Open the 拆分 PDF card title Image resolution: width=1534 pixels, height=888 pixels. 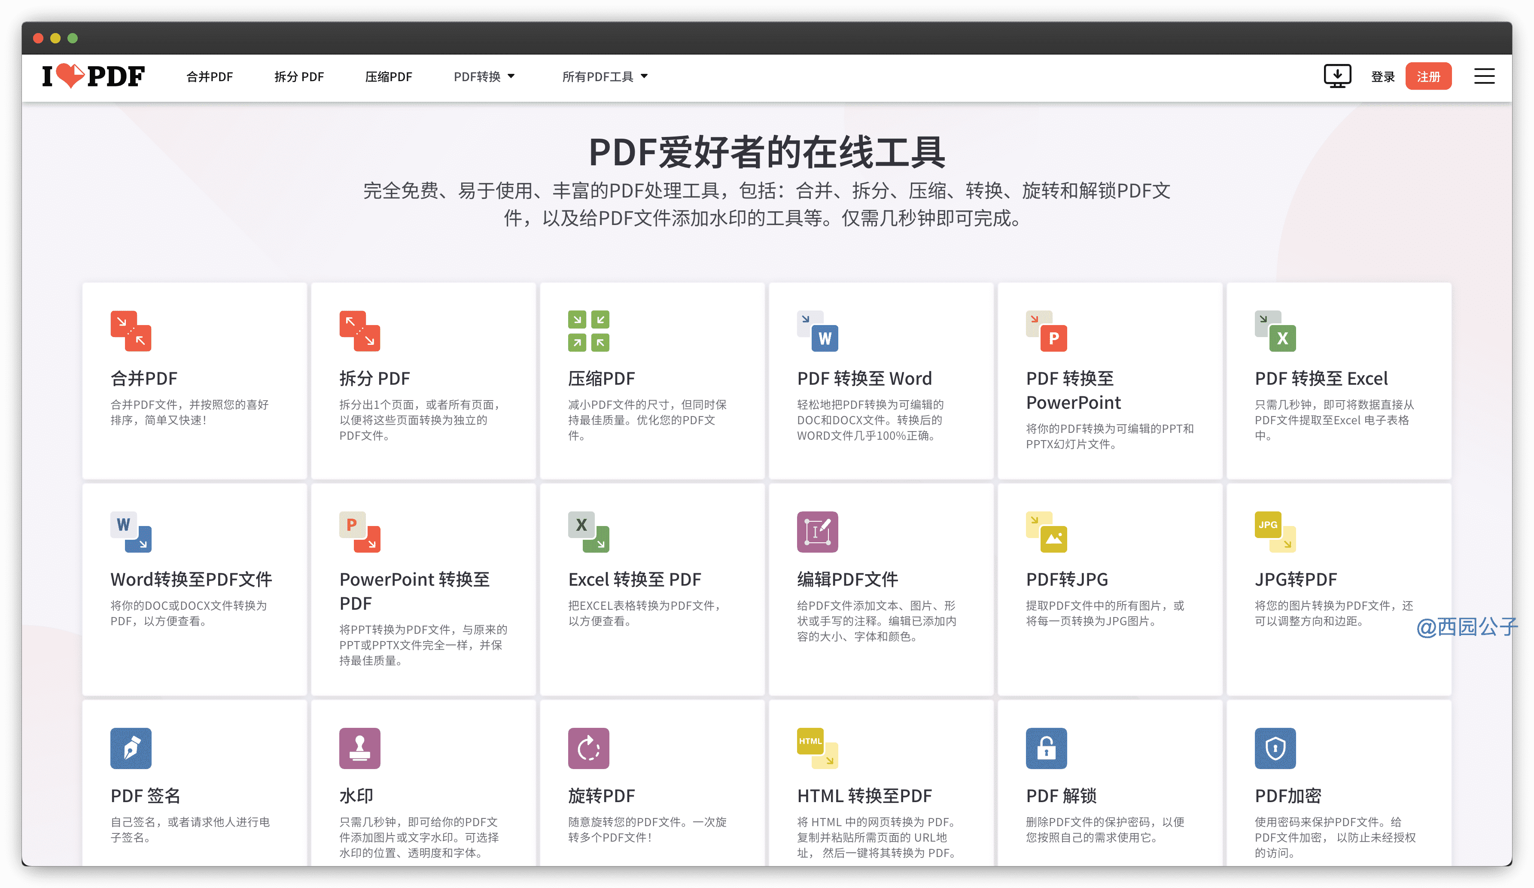[374, 379]
